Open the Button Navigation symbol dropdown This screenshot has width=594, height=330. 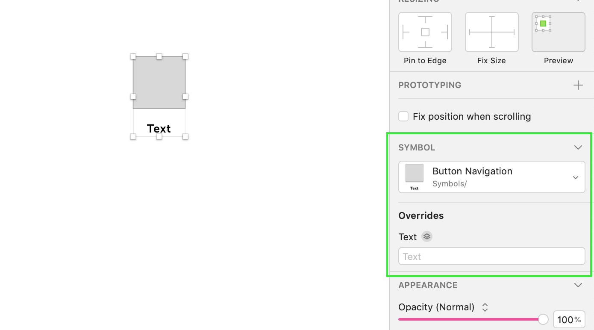click(x=576, y=177)
